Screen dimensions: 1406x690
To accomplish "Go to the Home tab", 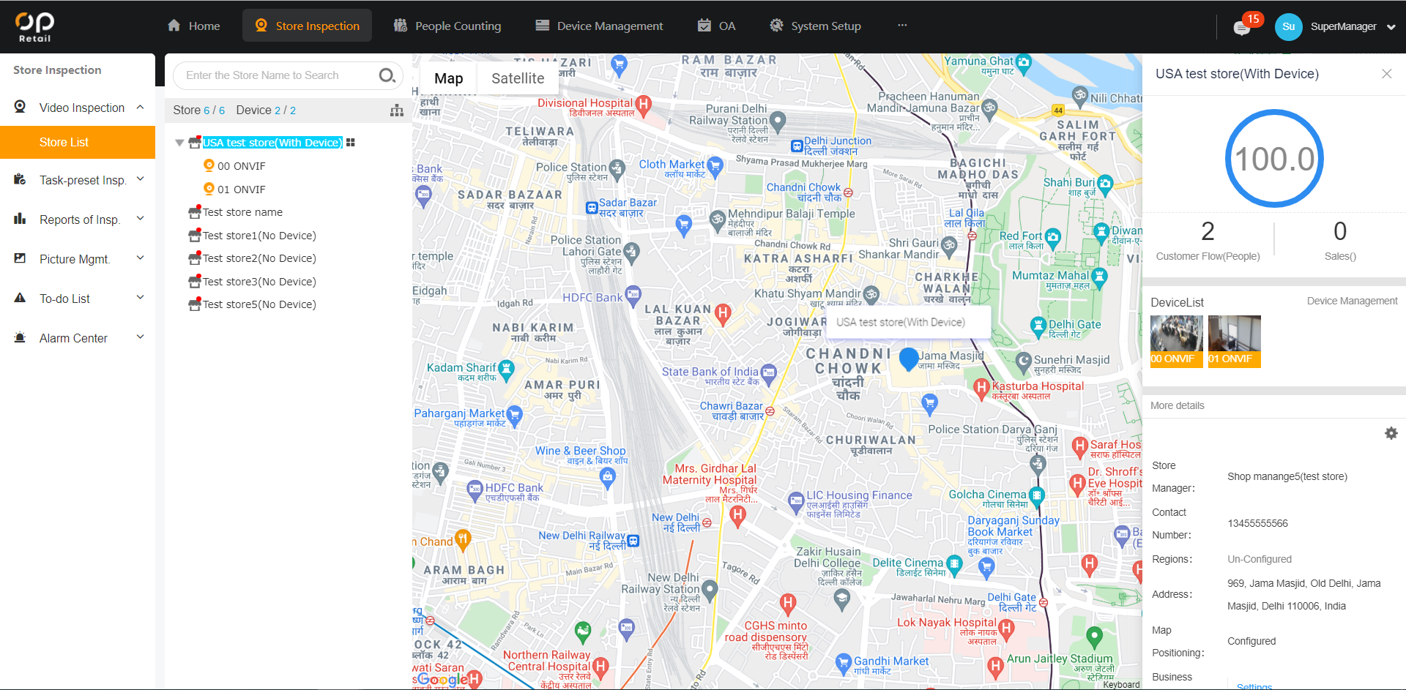I will click(x=193, y=26).
